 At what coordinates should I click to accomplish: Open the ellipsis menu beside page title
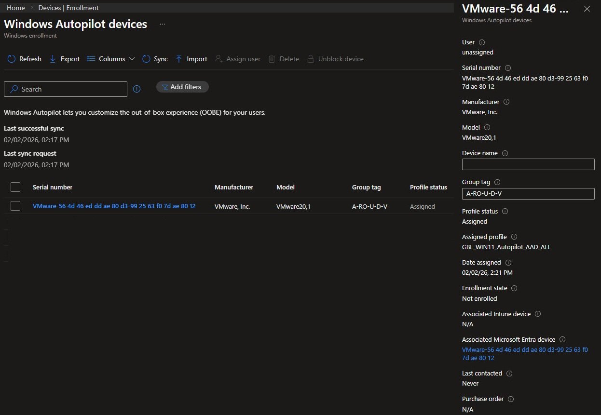pyautogui.click(x=163, y=24)
